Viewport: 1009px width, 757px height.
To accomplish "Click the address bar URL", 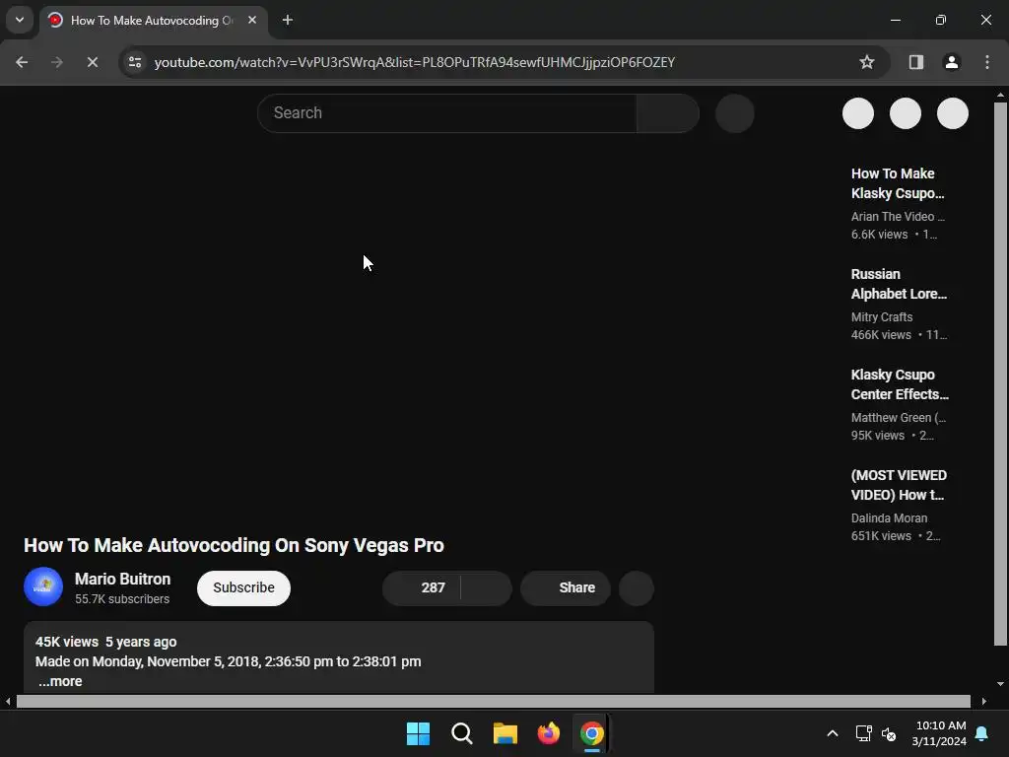I will [x=415, y=62].
